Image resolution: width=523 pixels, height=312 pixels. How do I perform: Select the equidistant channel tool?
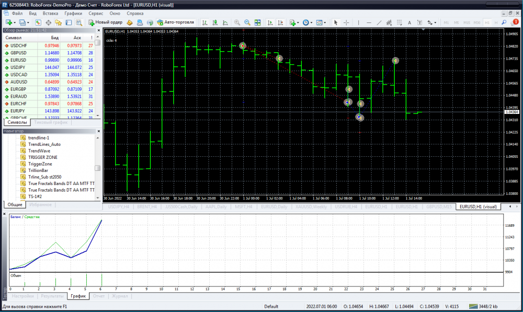[389, 22]
